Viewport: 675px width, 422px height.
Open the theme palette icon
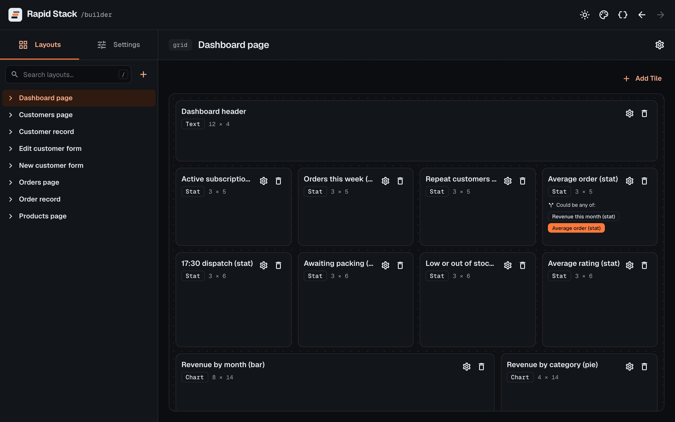pyautogui.click(x=604, y=15)
